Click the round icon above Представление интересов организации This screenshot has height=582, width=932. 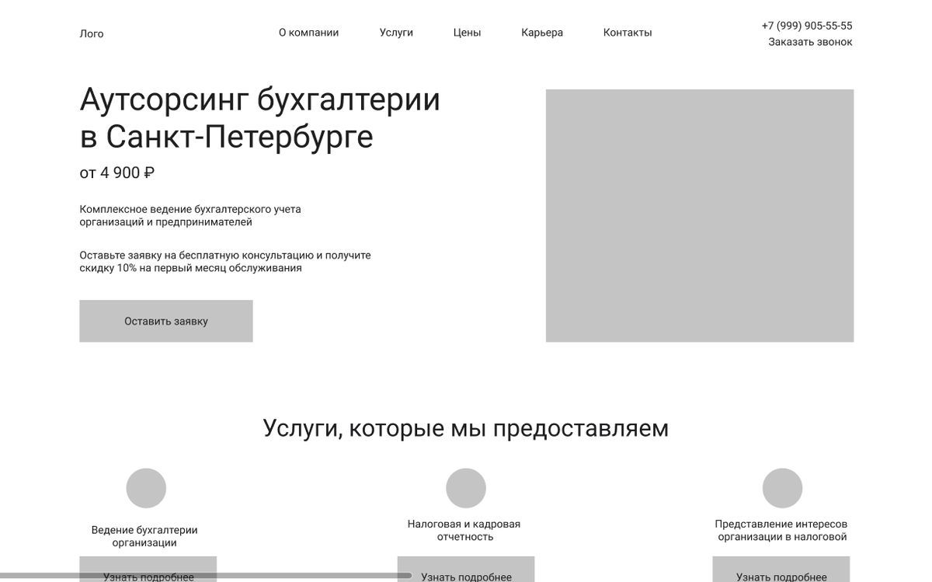[x=782, y=488]
